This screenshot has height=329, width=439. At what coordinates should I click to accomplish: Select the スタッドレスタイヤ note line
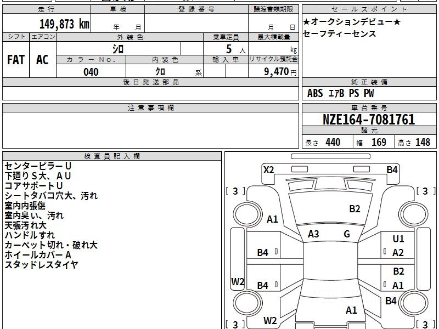(41, 265)
